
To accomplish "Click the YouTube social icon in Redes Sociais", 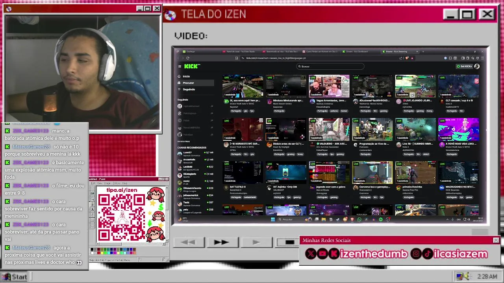I will point(322,254).
